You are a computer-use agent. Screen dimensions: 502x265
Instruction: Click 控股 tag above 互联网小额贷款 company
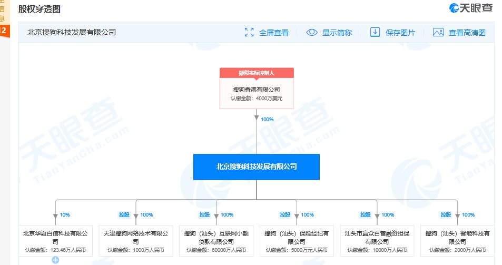pyautogui.click(x=204, y=215)
